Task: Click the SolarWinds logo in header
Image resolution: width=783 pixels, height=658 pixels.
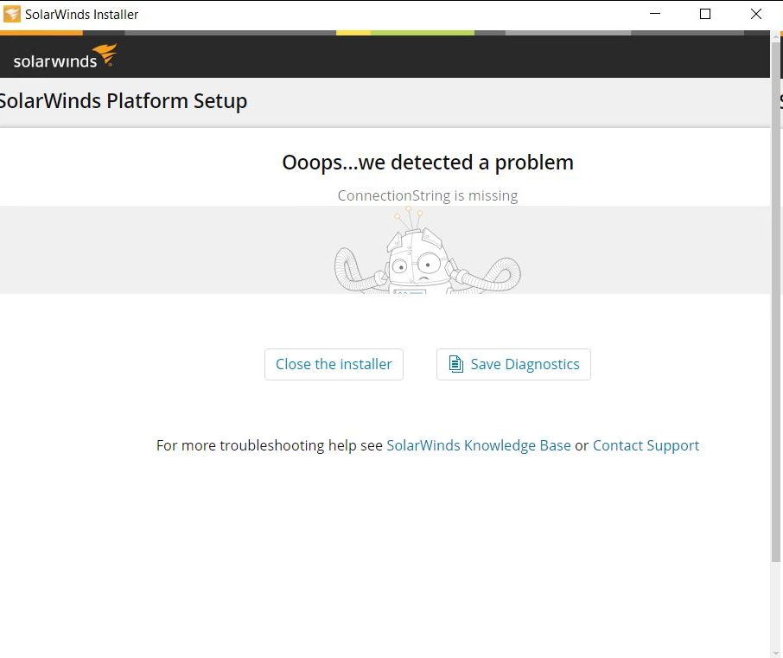Action: [x=65, y=56]
